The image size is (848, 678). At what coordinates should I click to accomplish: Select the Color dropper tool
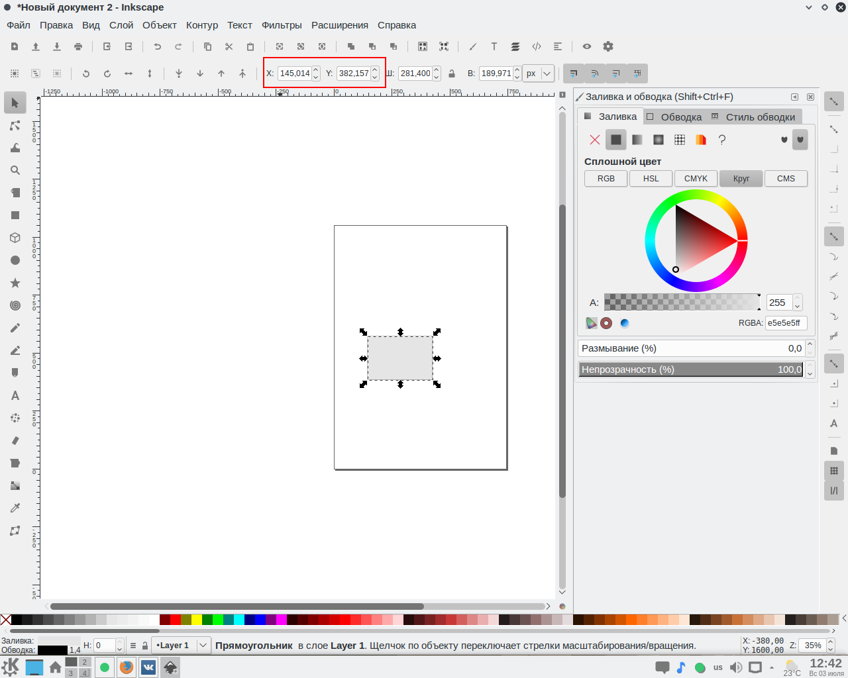click(15, 508)
